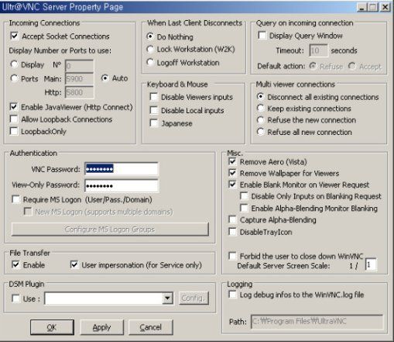Enable Log debug infos to WinVNC.log
The image size is (394, 342).
click(232, 295)
